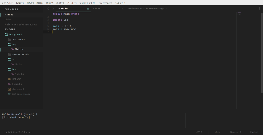Click the Haskell icon beside Lib.hs in the tree
The image size is (263, 135).
pyautogui.click(x=12, y=64)
